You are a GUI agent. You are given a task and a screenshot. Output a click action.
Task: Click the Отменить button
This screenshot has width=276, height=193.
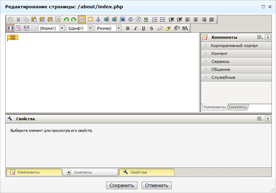click(156, 185)
